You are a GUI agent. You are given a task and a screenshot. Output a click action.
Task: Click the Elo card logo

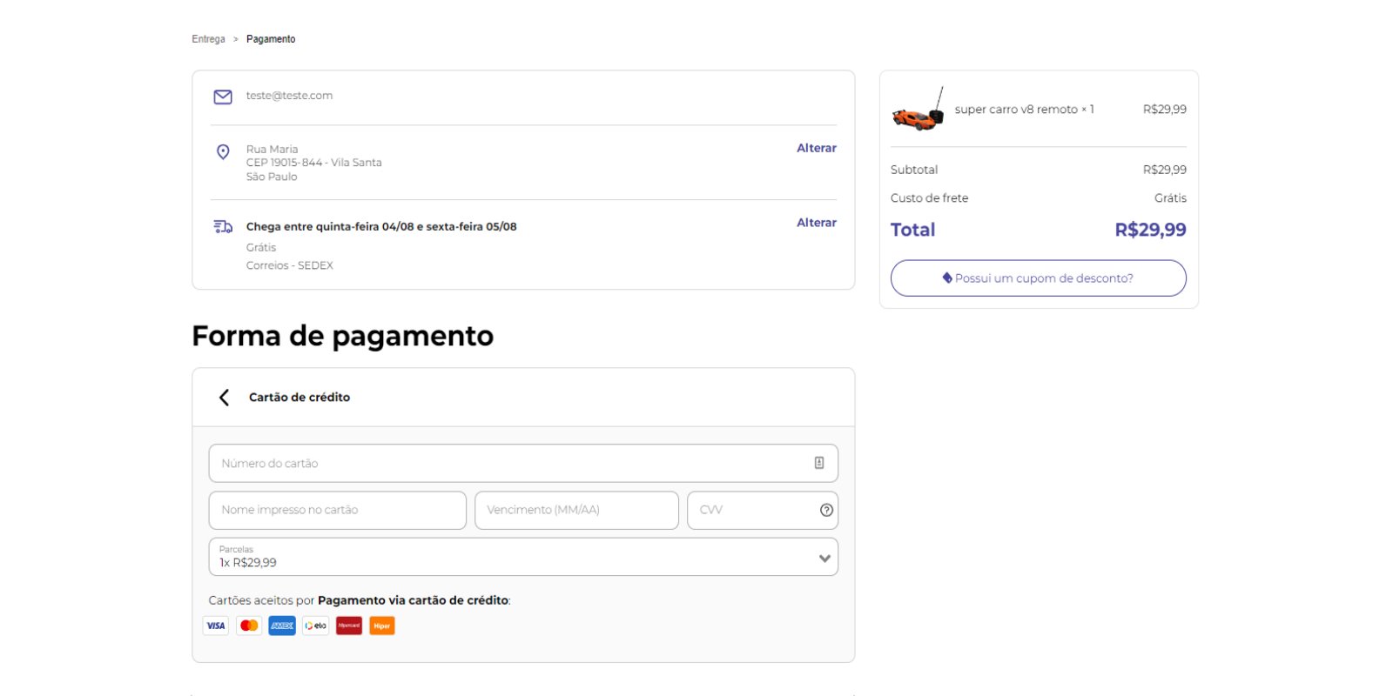click(316, 626)
